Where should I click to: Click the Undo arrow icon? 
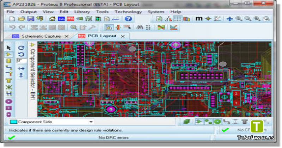coord(12,27)
